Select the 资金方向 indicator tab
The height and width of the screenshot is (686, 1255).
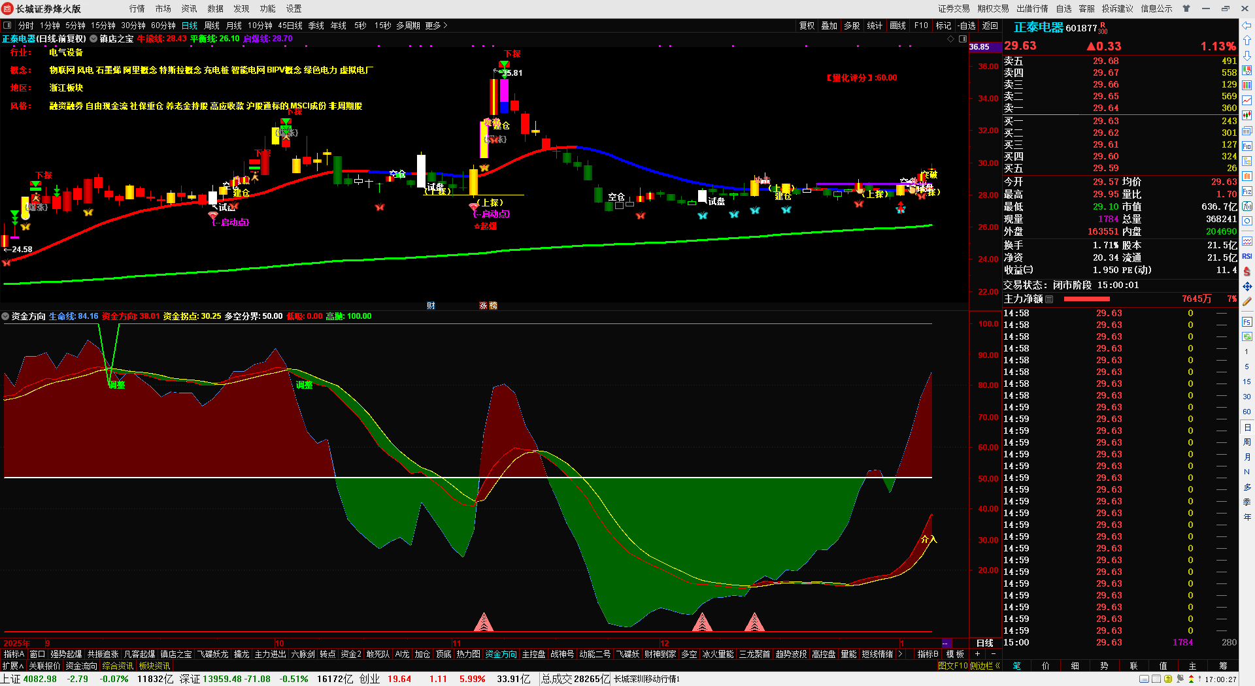click(501, 654)
